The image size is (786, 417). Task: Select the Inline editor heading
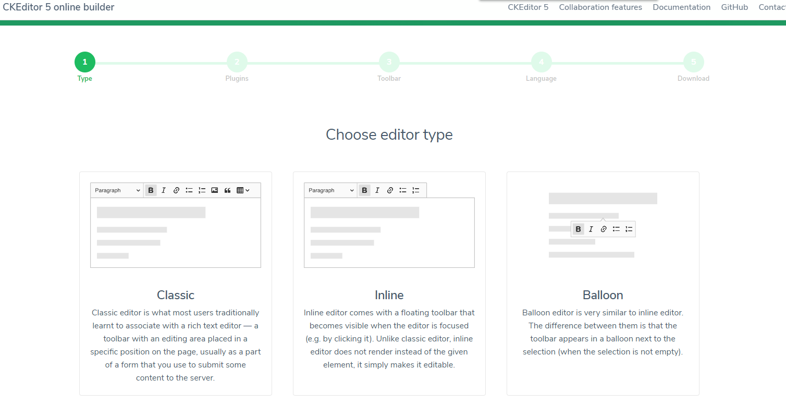[x=389, y=295]
